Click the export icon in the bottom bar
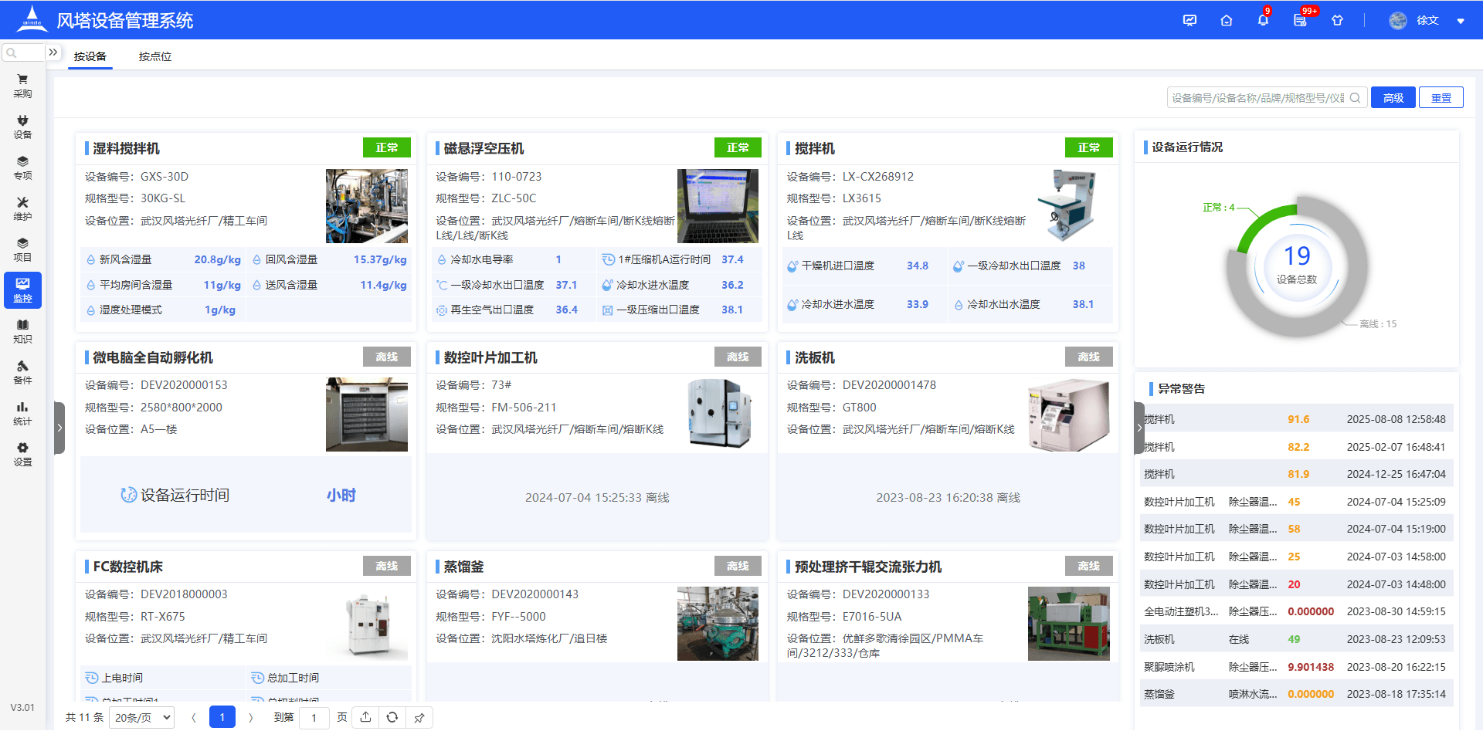 click(x=365, y=717)
